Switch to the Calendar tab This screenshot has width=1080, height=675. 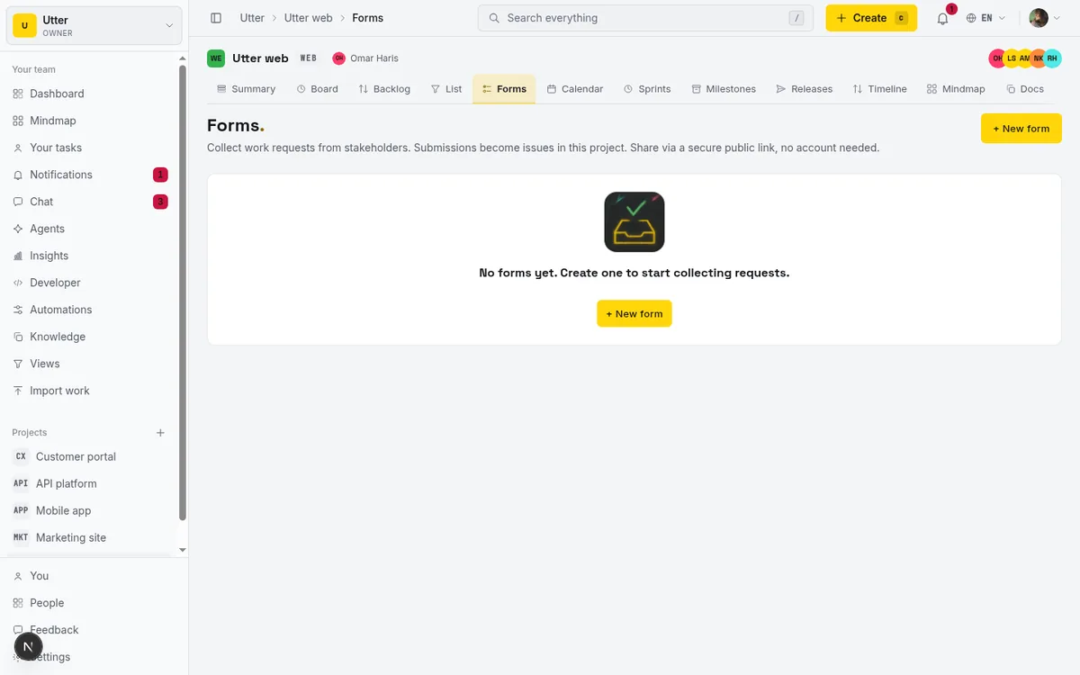[575, 89]
